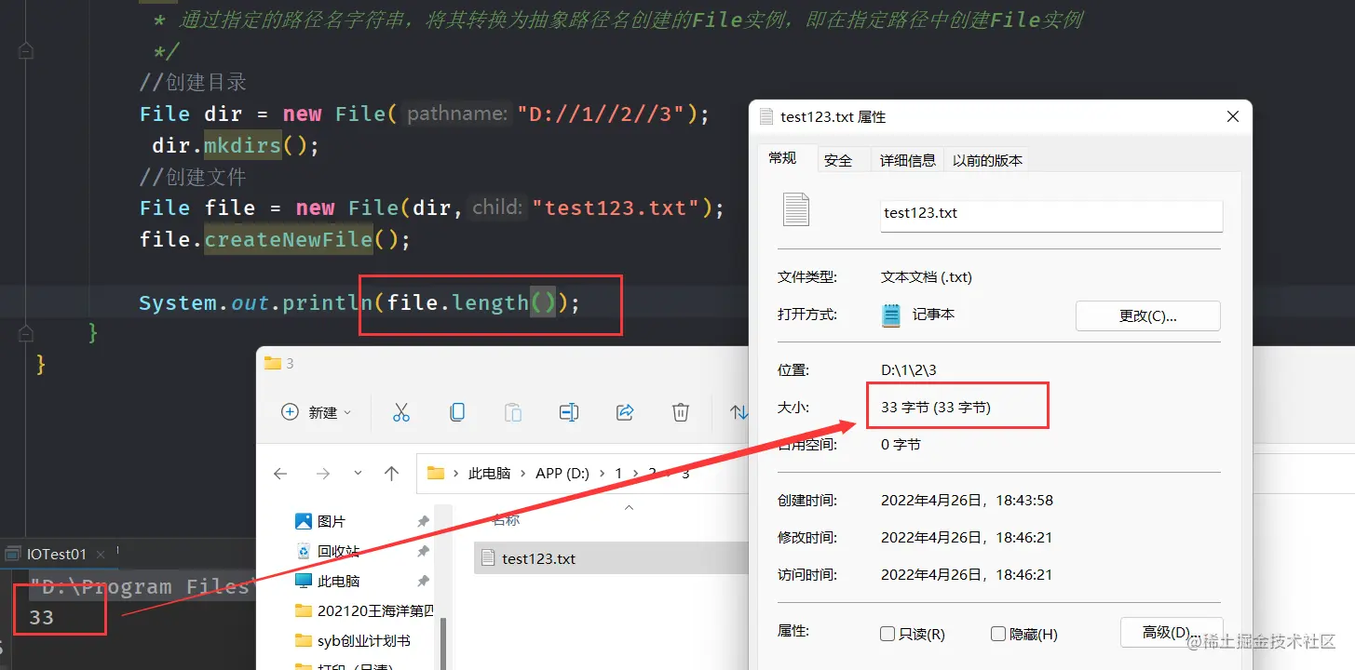Screen dimensions: 1355x670
Task: Click the greyed Paste icon in Explorer toolbar
Action: click(x=513, y=412)
